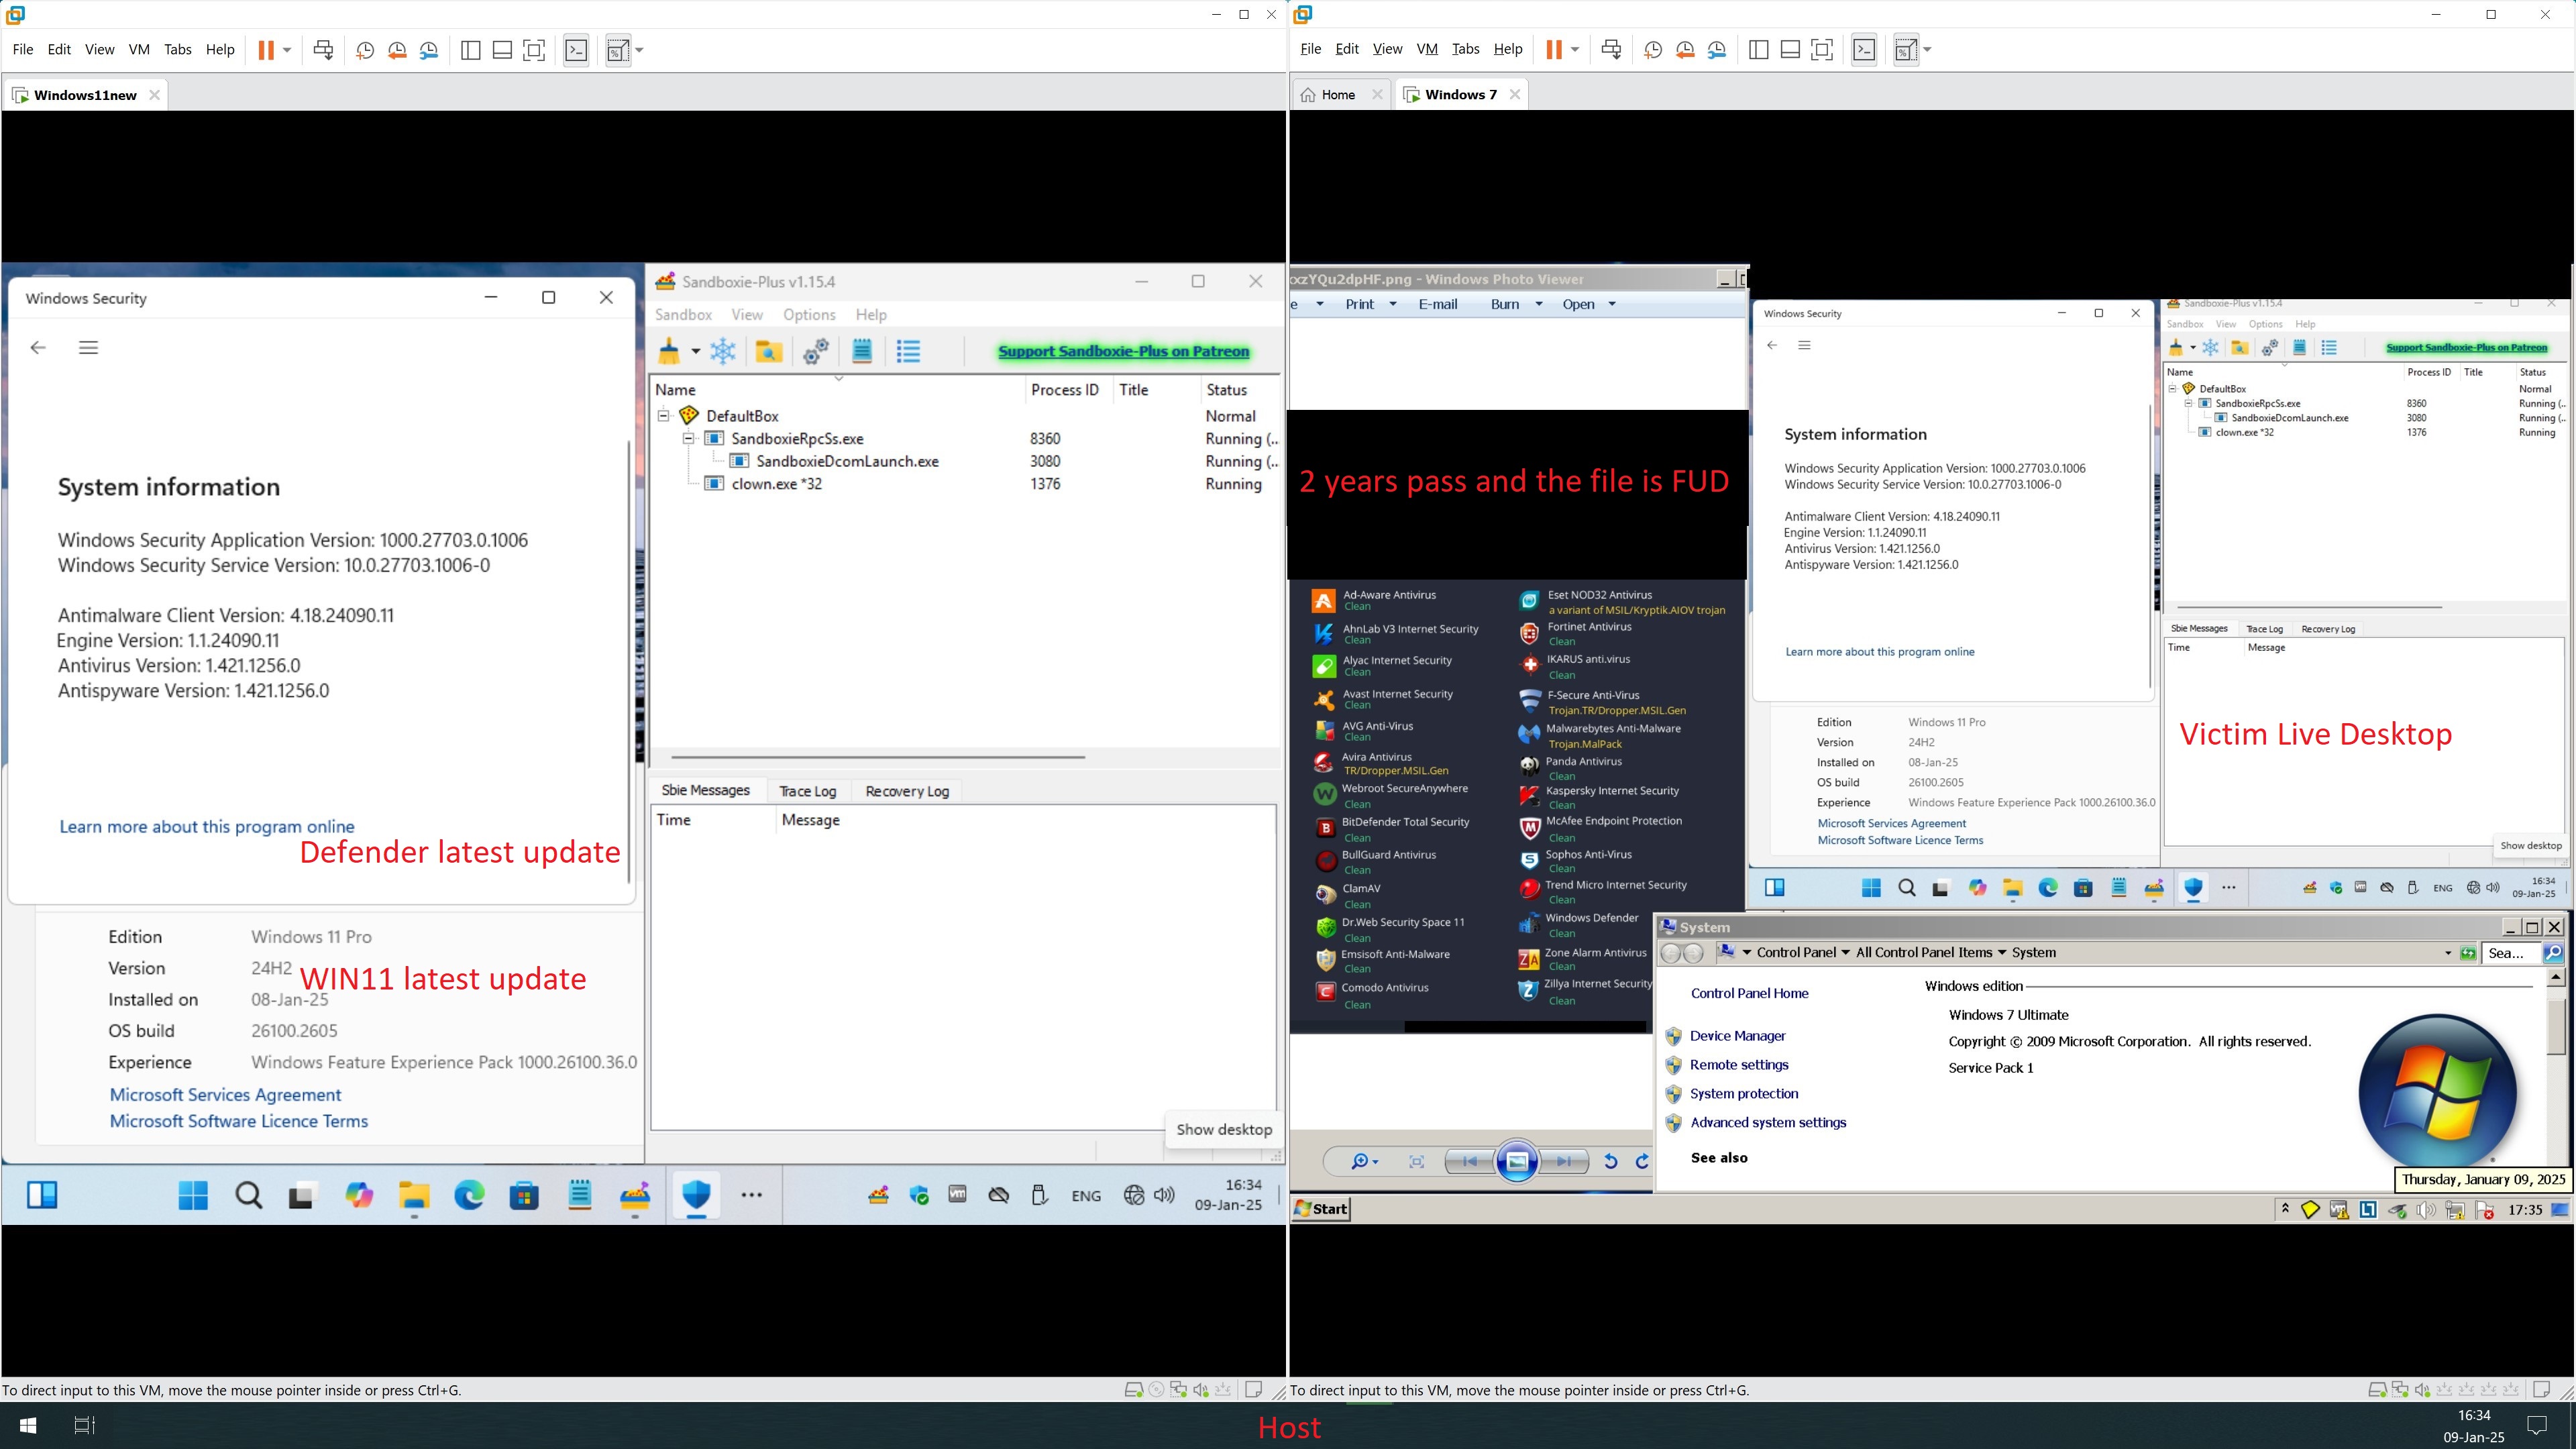This screenshot has height=1449, width=2576.
Task: Click Windows 7 Start button
Action: point(1321,1209)
